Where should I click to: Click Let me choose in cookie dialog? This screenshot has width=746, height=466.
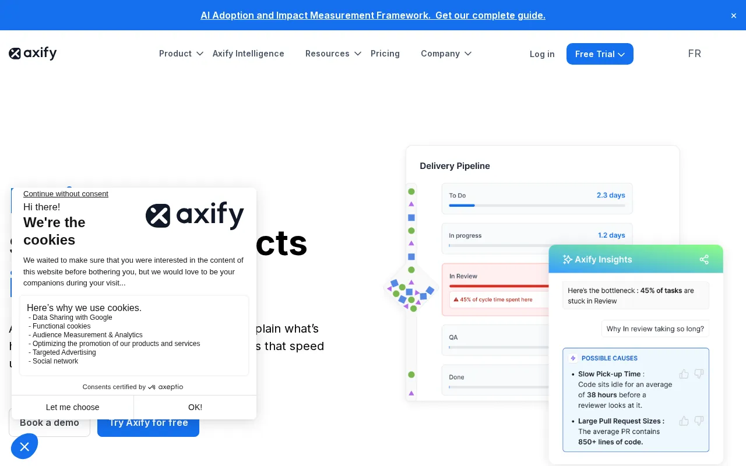[73, 407]
